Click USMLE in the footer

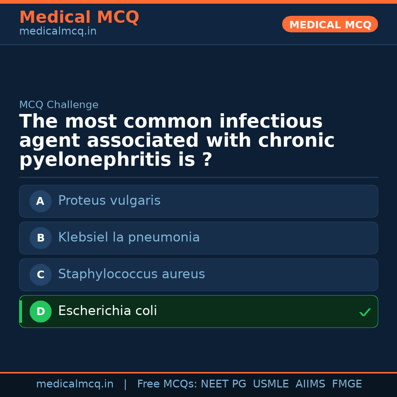pos(271,384)
